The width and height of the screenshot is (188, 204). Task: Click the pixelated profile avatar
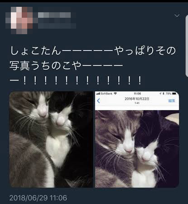click(19, 20)
